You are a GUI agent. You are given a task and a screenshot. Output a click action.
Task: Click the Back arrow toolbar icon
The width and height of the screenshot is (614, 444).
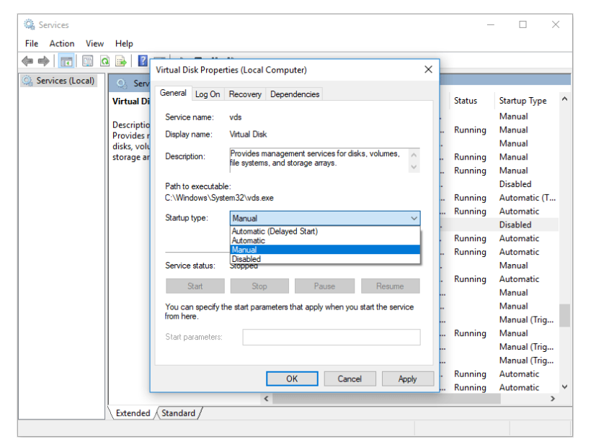pos(27,61)
